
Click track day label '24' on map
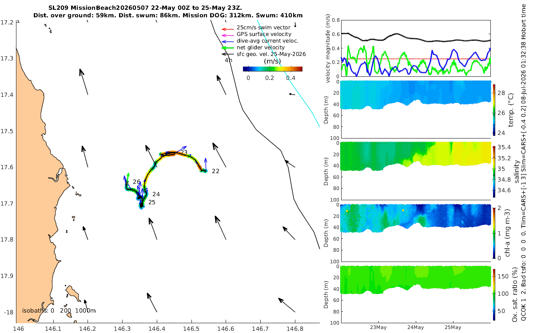coord(156,194)
